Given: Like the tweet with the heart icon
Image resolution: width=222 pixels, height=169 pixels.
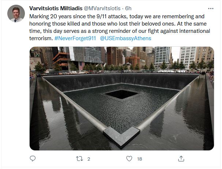Looking at the screenshot, I should coord(129,159).
